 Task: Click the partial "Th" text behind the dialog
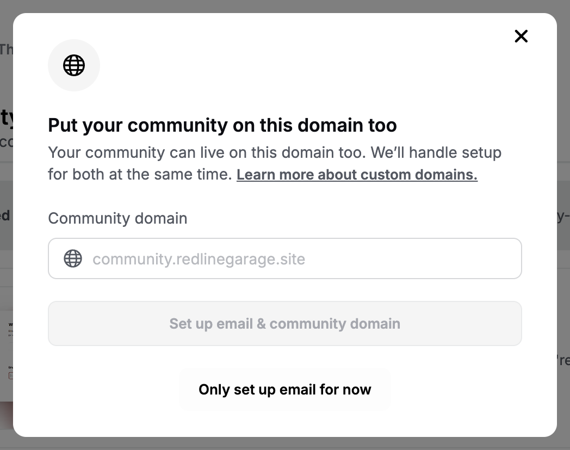(x=6, y=50)
